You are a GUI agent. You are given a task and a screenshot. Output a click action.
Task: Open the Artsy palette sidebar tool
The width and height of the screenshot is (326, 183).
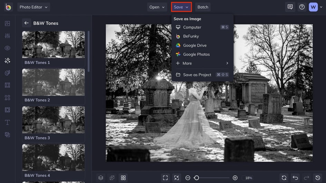tap(8, 73)
